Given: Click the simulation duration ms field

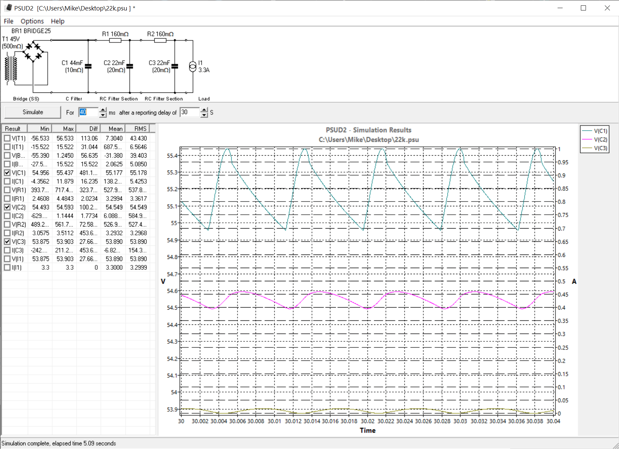Looking at the screenshot, I should coord(89,112).
